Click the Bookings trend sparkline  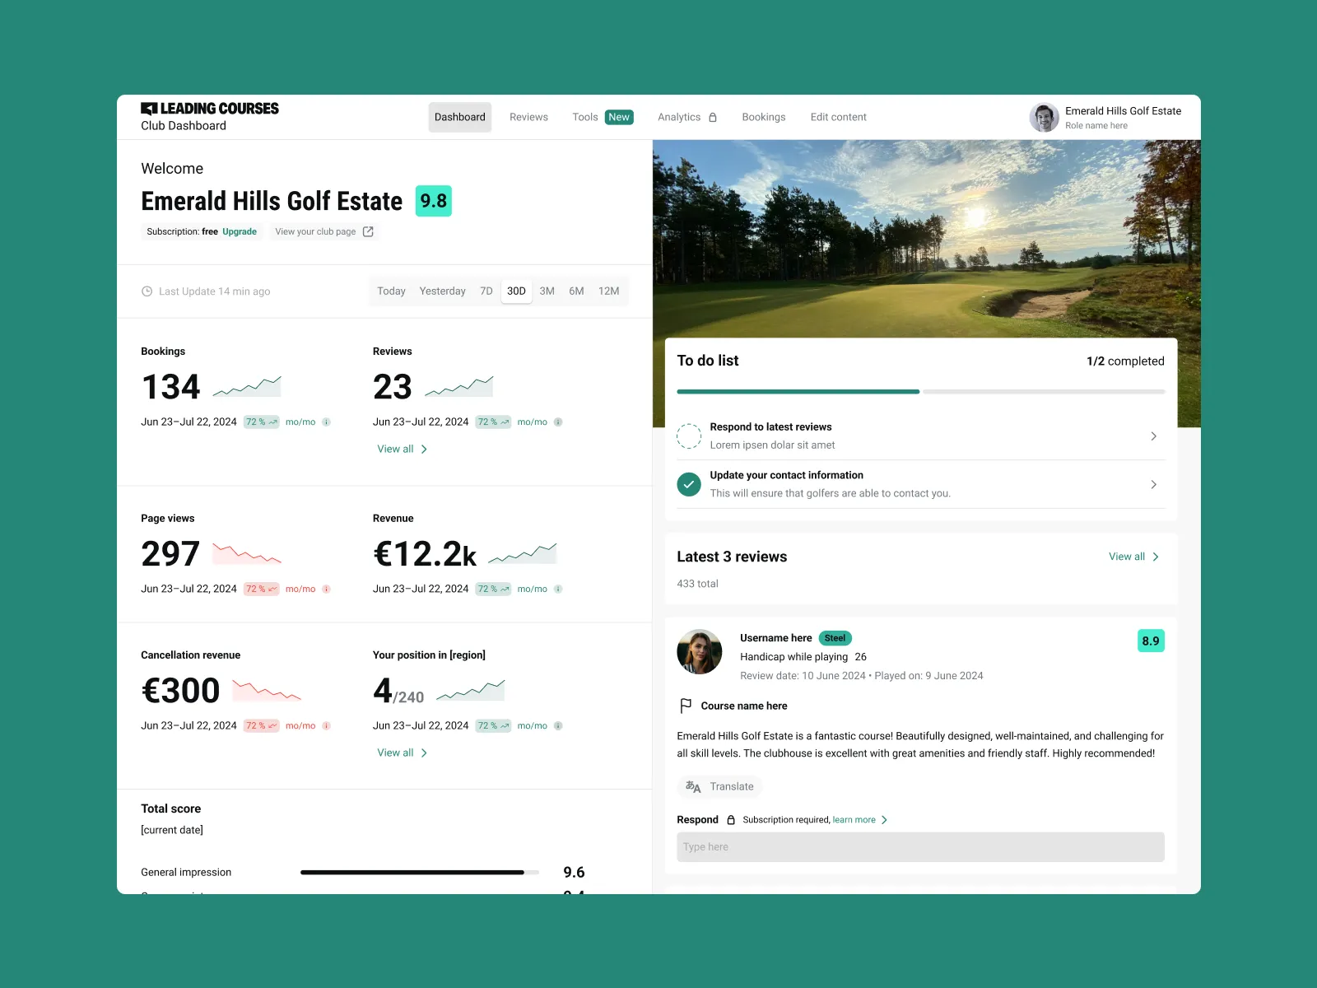point(247,386)
